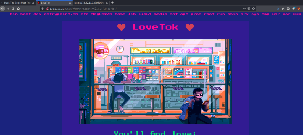This screenshot has height=135, width=303.
Task: Switch to the http://178.62.11.21:30505 tab
Action: [x=91, y=3]
